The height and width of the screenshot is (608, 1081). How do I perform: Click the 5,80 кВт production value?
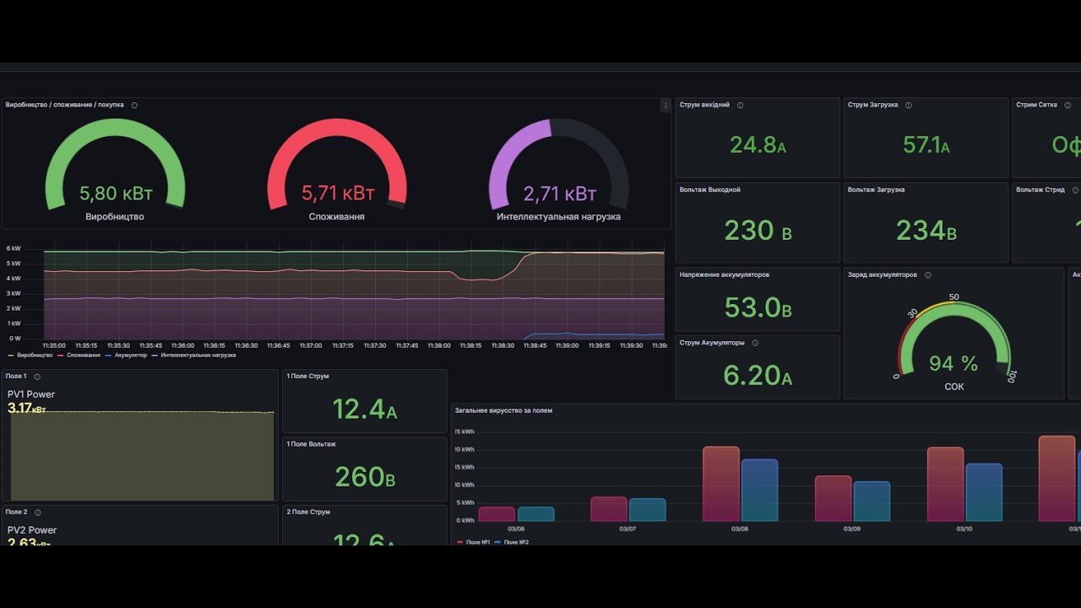coord(116,193)
